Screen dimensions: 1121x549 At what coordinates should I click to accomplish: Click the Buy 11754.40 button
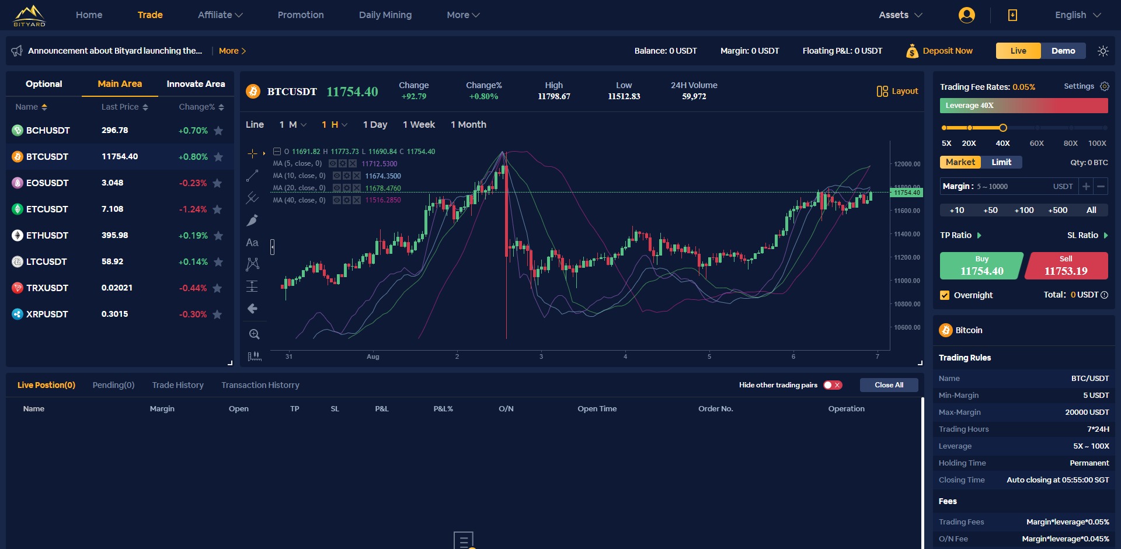[981, 265]
